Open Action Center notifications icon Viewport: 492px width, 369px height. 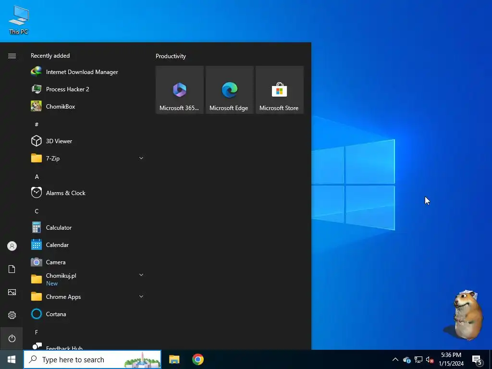coord(477,360)
